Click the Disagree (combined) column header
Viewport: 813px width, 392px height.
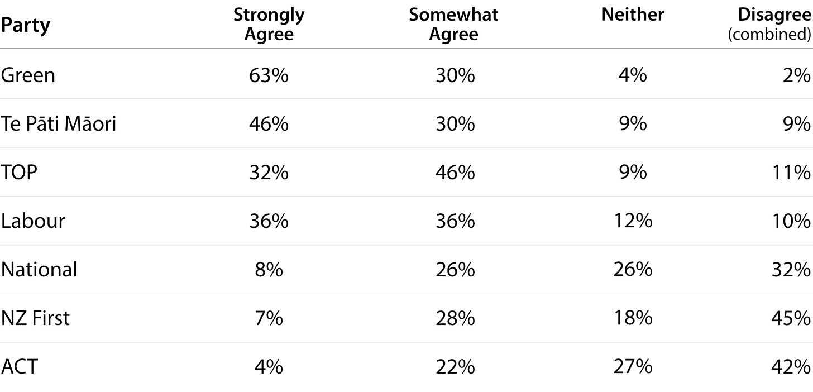(x=769, y=25)
